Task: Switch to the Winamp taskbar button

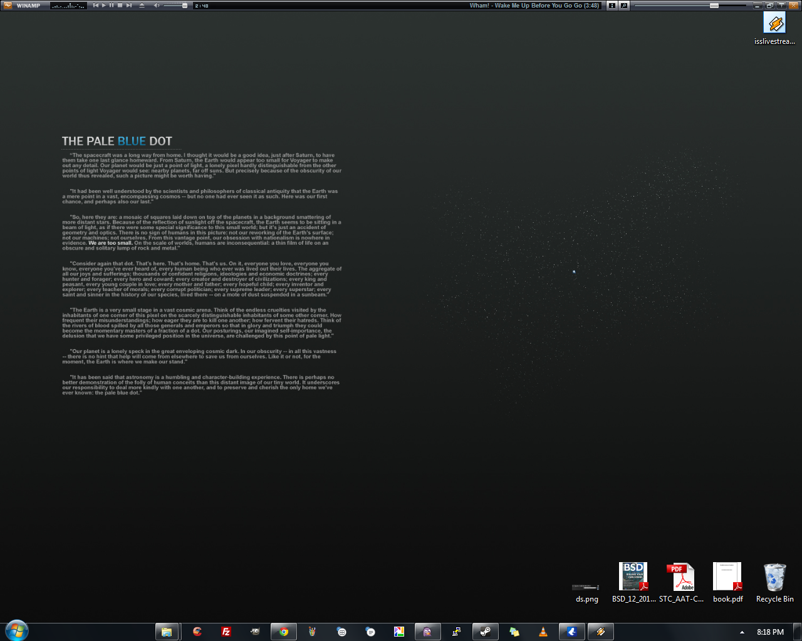Action: coord(600,632)
